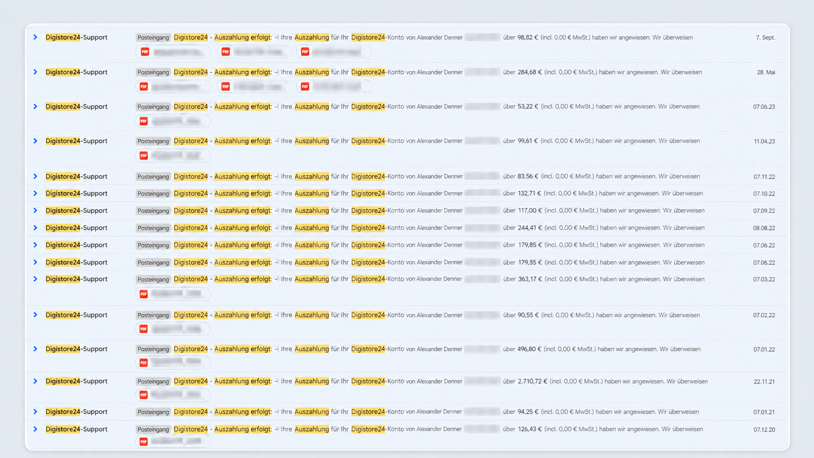Click the Posteingang label on the 284,68 € email
This screenshot has width=814, height=458.
(153, 72)
